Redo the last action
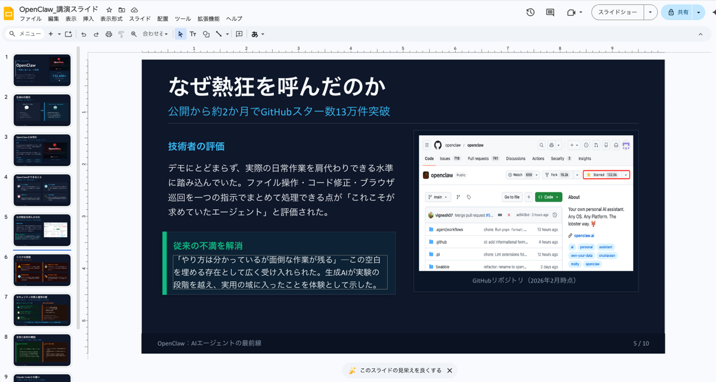 tap(95, 34)
